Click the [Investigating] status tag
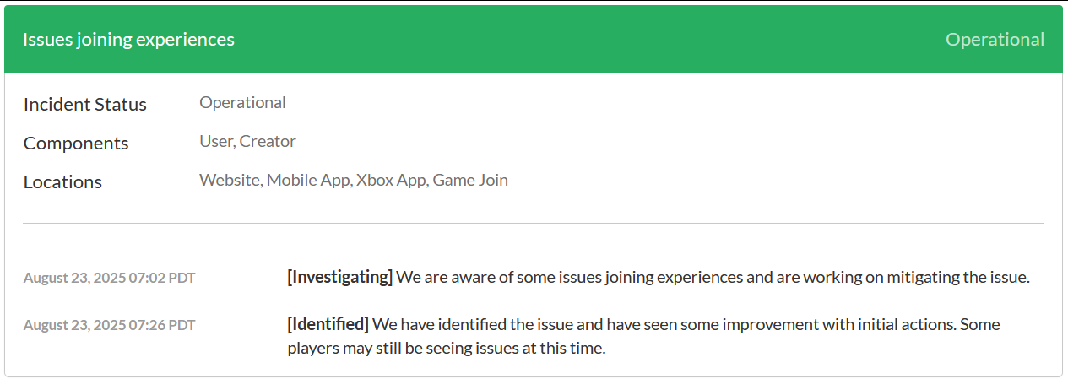The width and height of the screenshot is (1068, 390). coord(339,277)
